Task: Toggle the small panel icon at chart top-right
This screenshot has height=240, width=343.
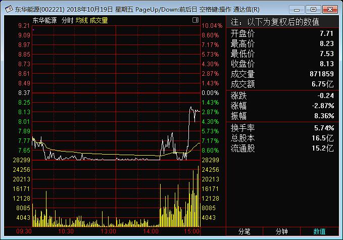Action: click(x=195, y=20)
